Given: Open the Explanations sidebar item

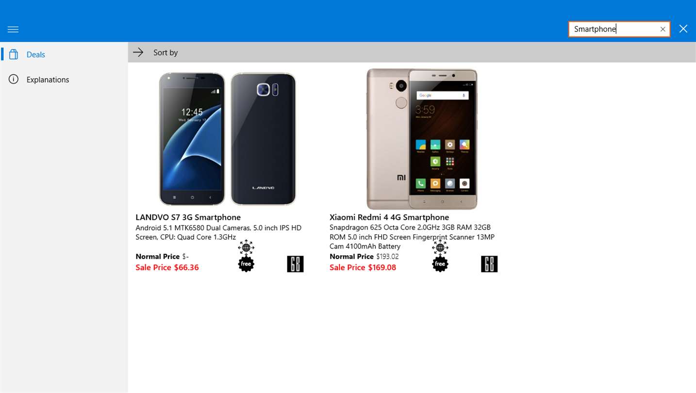Looking at the screenshot, I should point(64,80).
